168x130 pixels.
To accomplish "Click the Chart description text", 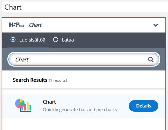I will coord(80,110).
